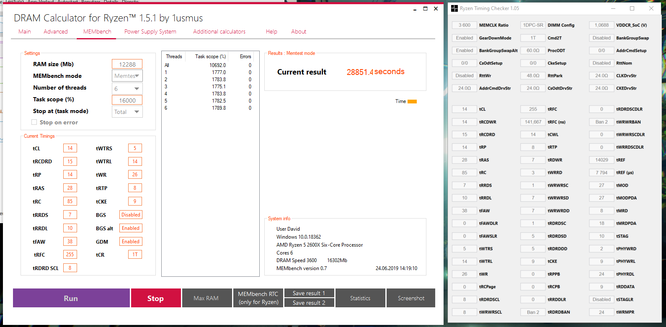The image size is (666, 327).
Task: Click GearDownMode Enabled value in Timing Checker
Action: pos(465,38)
